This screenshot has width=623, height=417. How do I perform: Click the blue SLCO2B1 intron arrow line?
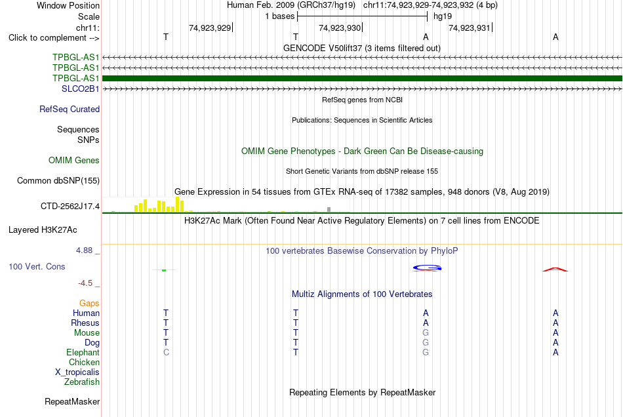(x=363, y=89)
